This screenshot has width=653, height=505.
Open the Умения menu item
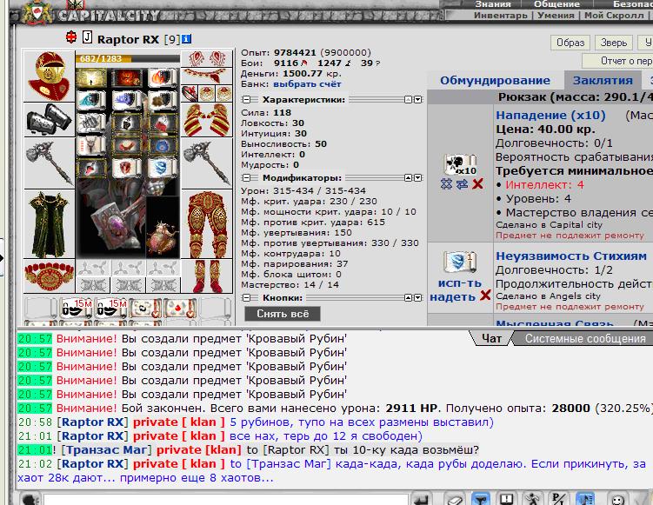point(556,16)
